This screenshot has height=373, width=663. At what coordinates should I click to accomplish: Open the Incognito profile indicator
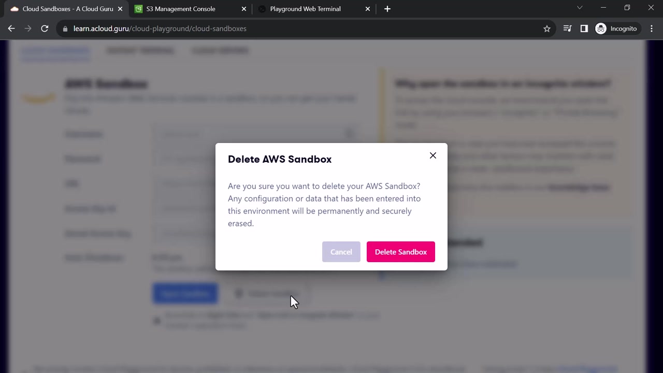click(616, 28)
